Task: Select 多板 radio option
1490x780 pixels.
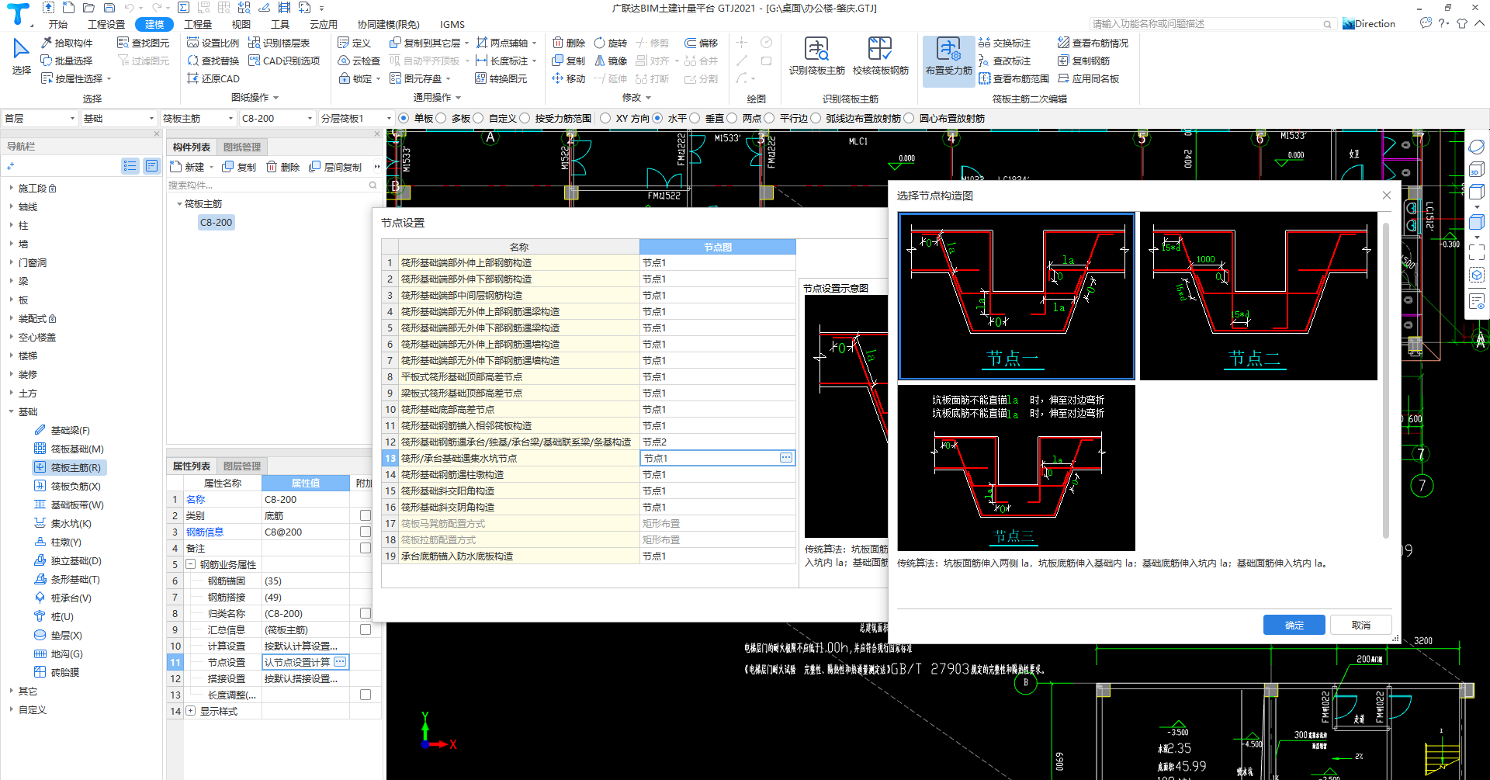Action: (441, 118)
